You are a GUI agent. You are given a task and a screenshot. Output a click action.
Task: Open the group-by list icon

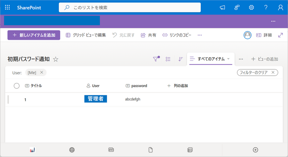click(168, 59)
